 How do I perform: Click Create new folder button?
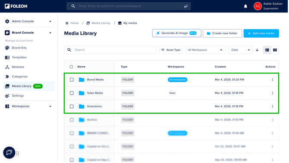(222, 34)
